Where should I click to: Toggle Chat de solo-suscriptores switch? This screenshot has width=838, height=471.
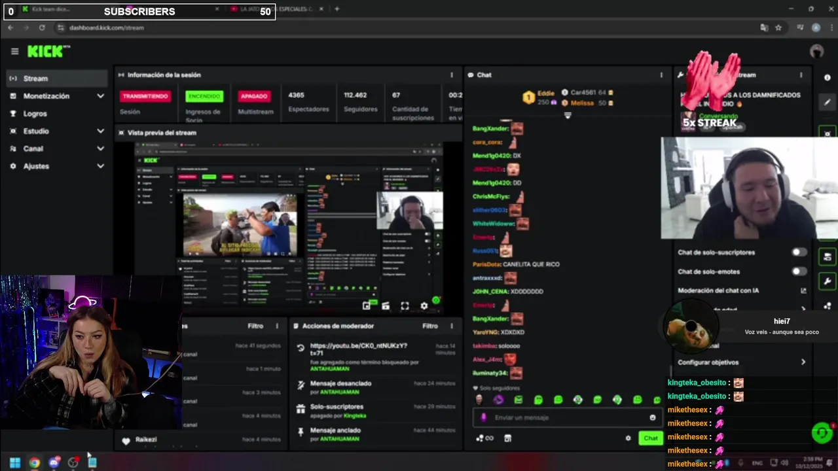pos(799,253)
